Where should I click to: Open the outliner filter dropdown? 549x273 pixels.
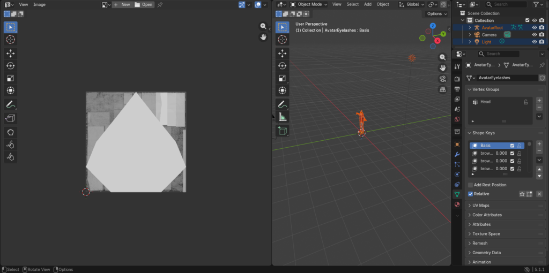coord(538,4)
